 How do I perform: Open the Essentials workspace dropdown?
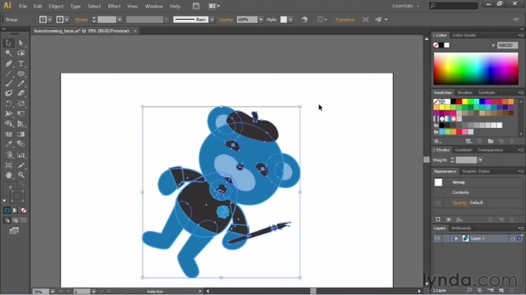tap(406, 6)
